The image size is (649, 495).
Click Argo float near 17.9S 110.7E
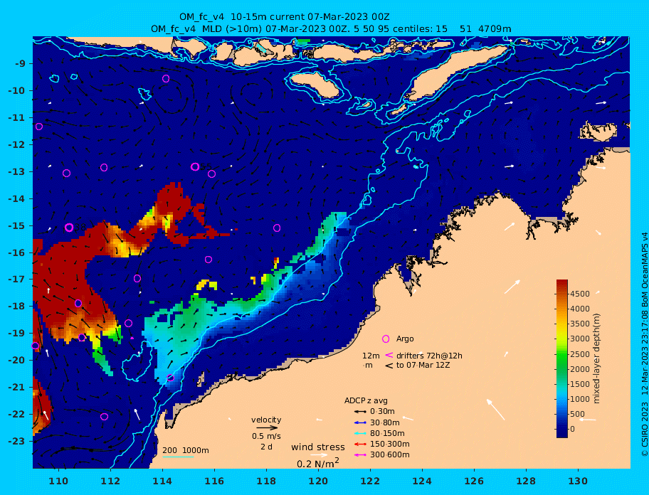(78, 303)
